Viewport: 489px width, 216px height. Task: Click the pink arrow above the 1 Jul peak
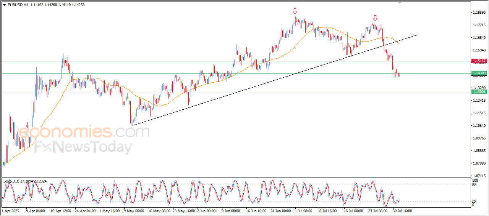coord(295,11)
